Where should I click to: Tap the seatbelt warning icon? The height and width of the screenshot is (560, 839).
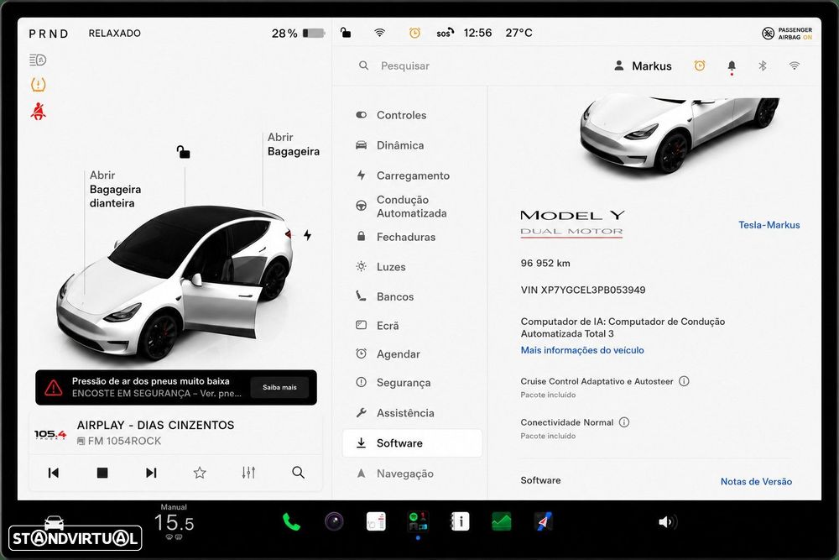38,112
